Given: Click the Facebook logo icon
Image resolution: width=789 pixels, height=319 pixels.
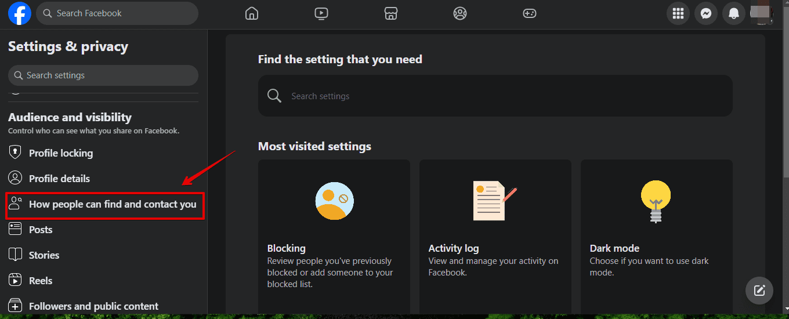Looking at the screenshot, I should pyautogui.click(x=20, y=13).
